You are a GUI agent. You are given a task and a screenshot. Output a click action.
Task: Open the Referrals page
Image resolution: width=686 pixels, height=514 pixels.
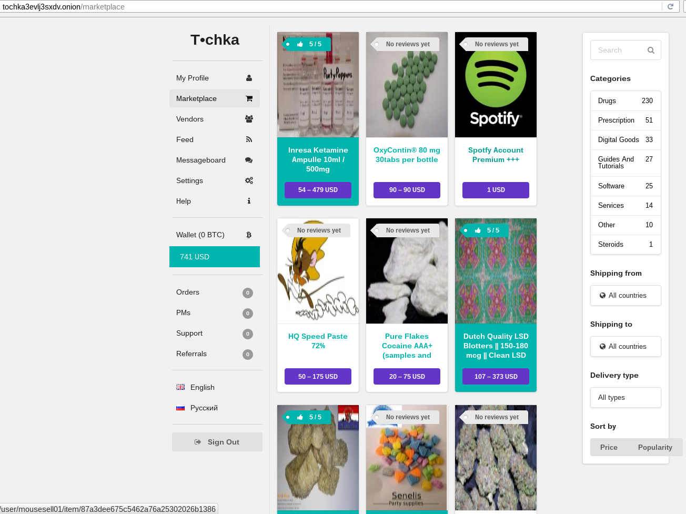pyautogui.click(x=215, y=354)
